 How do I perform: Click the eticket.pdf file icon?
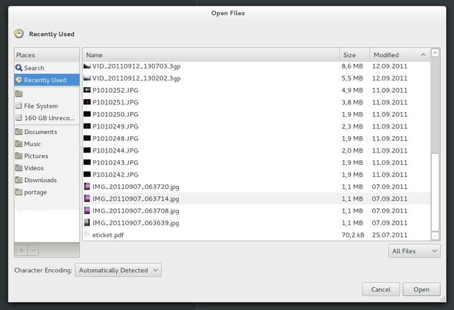click(x=87, y=235)
